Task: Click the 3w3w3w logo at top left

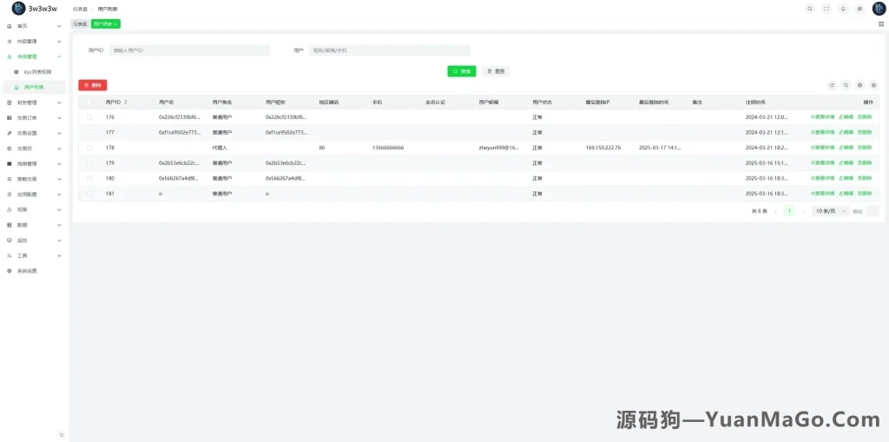Action: pos(35,9)
